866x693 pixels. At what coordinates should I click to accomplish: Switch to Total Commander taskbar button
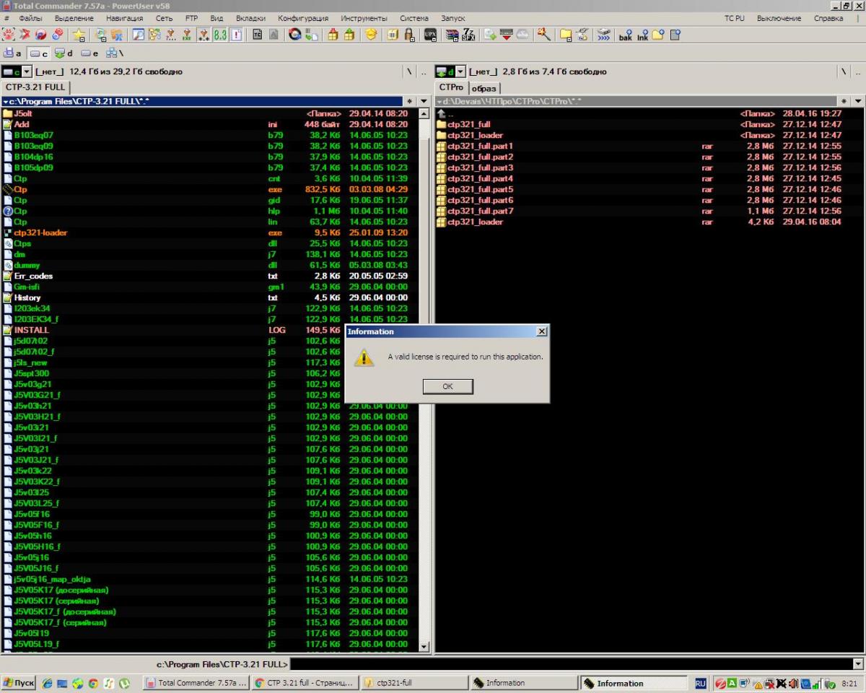click(197, 683)
